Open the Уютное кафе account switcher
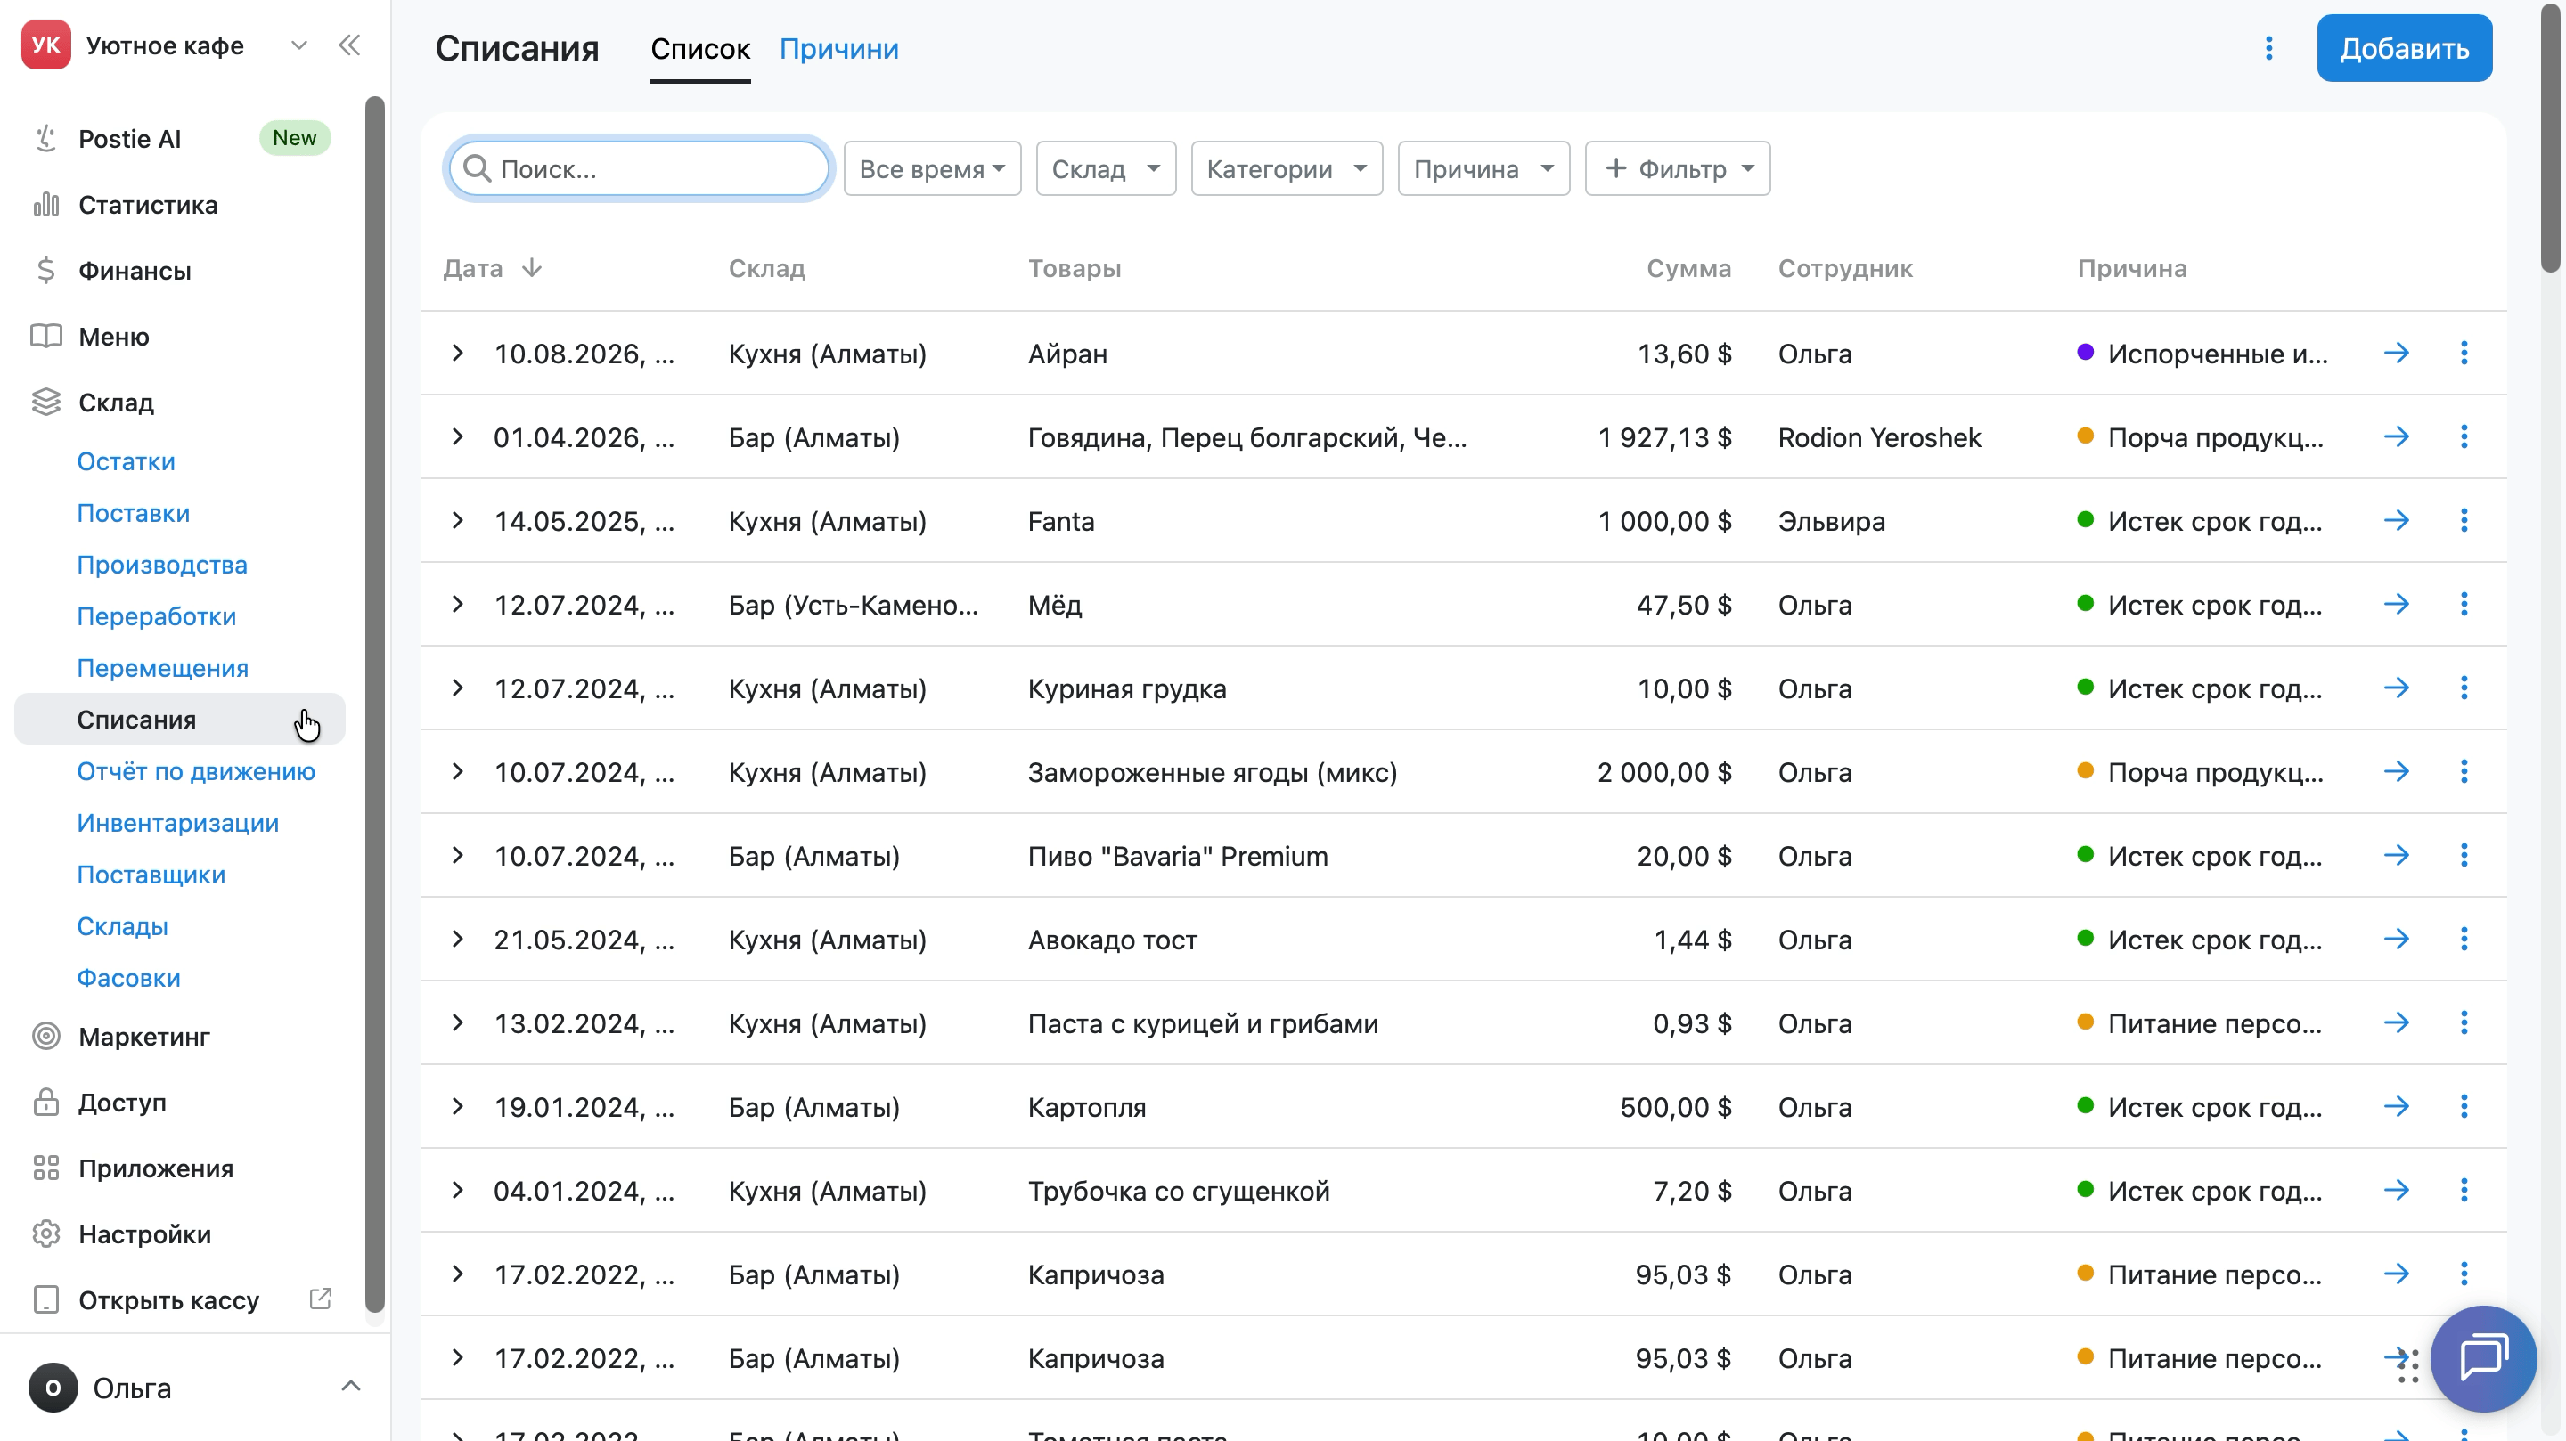The width and height of the screenshot is (2566, 1441). 298,45
